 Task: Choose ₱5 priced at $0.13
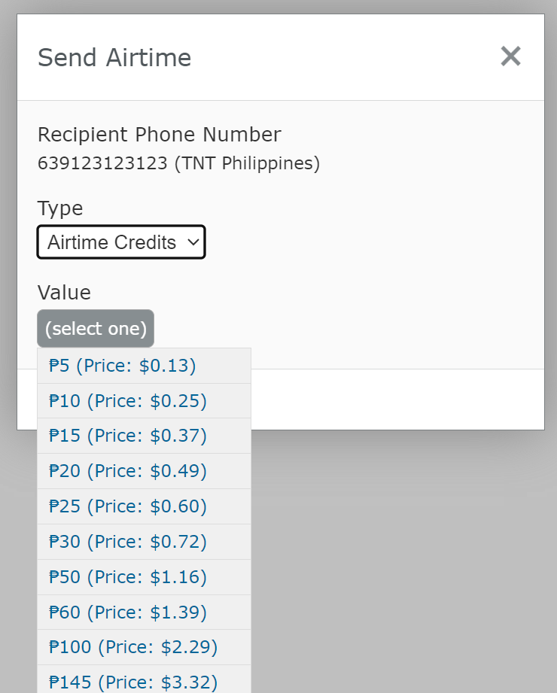[144, 366]
